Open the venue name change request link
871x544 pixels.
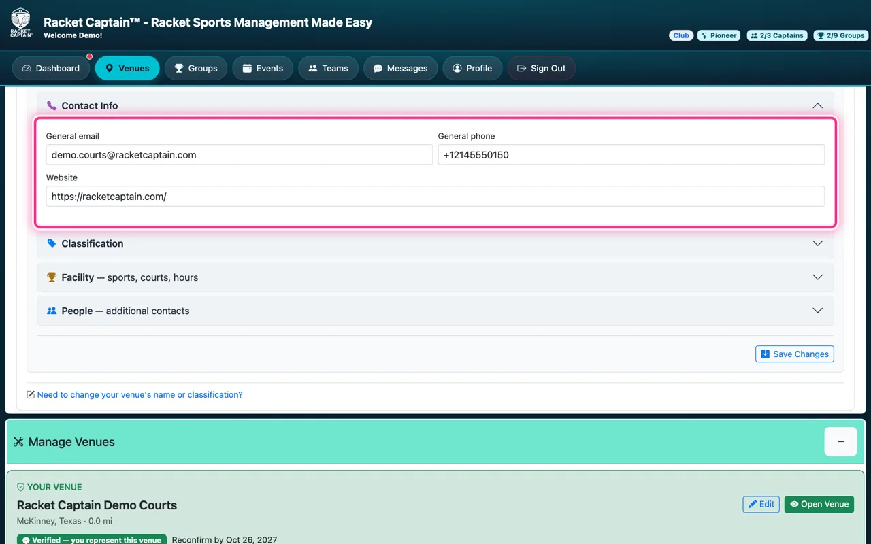coord(139,394)
